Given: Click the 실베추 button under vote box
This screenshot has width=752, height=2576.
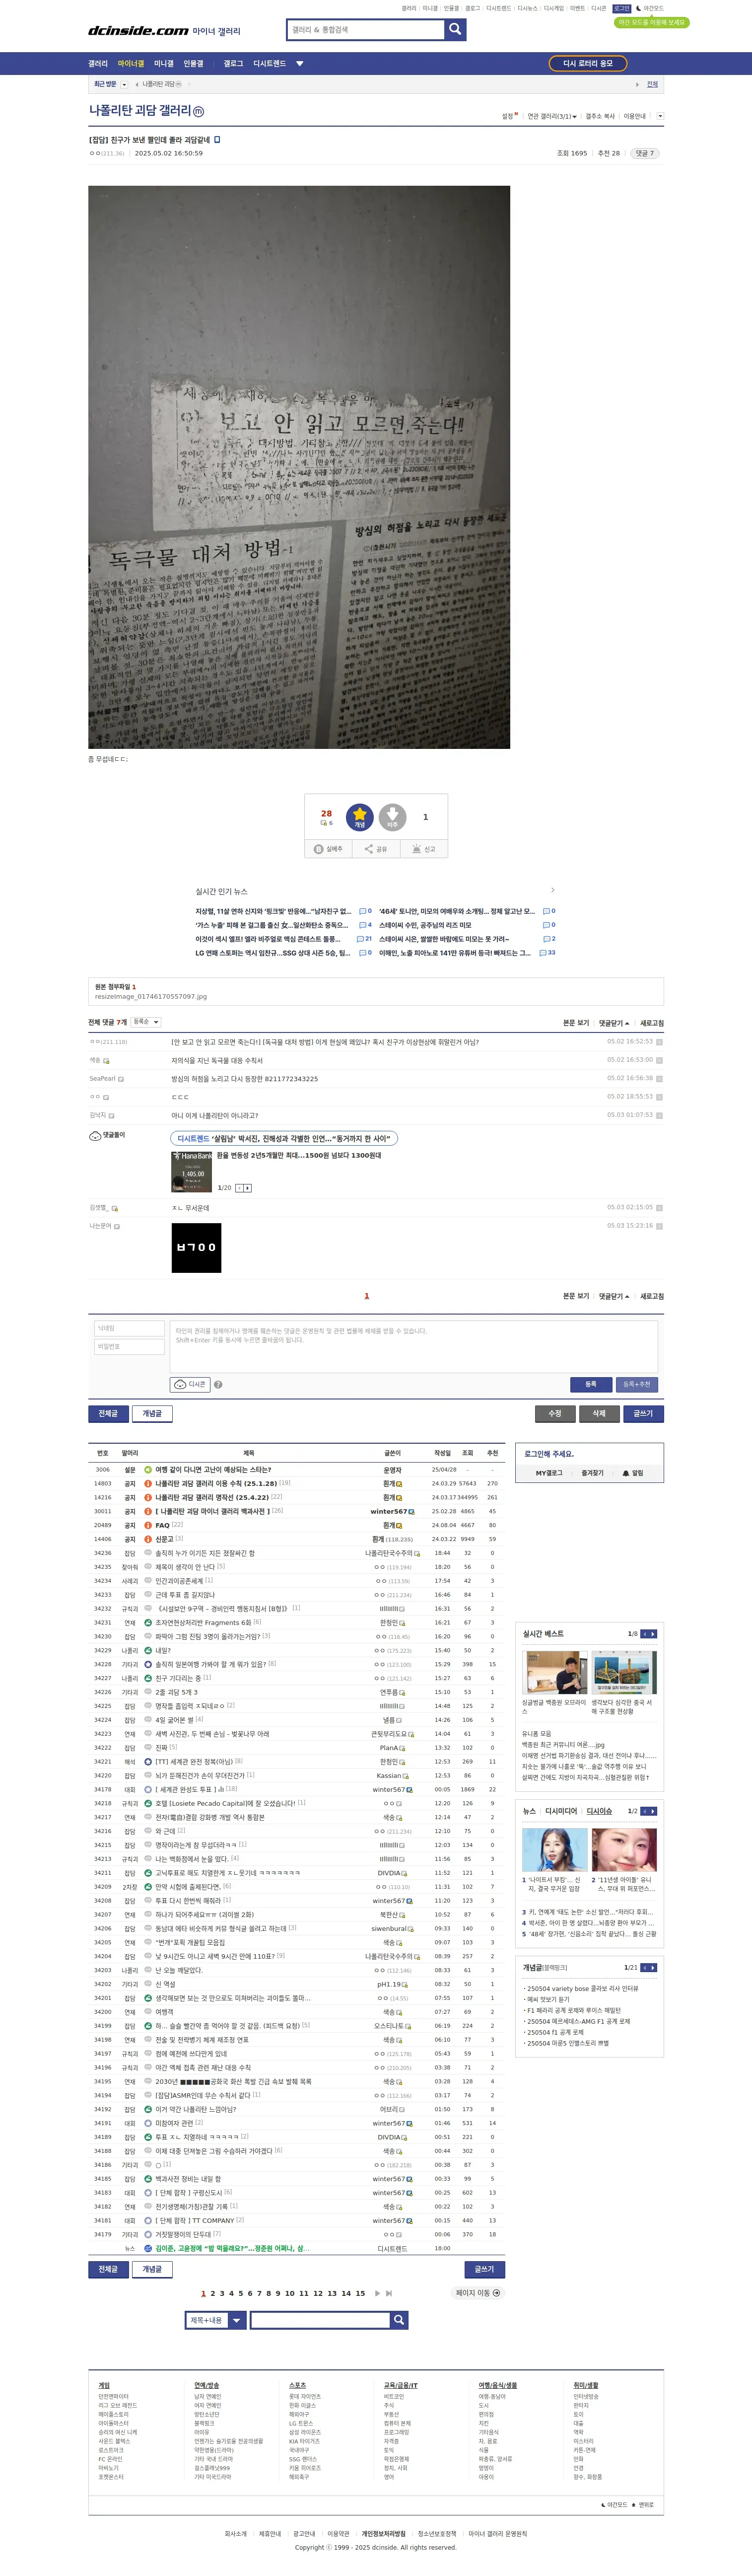Looking at the screenshot, I should point(328,849).
